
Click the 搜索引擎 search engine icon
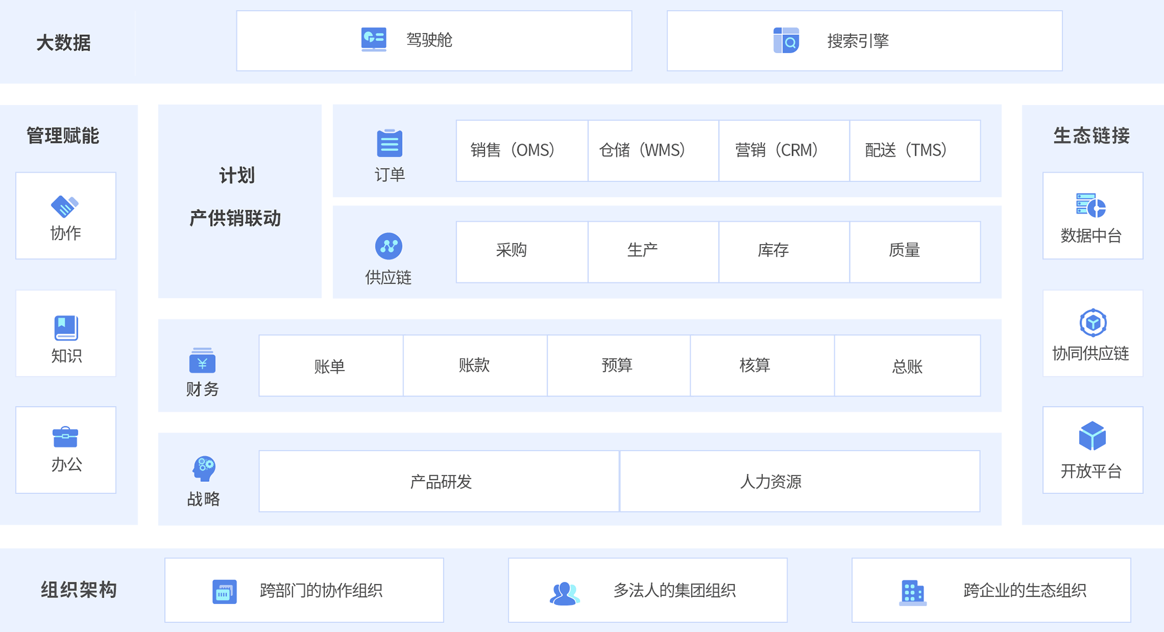tap(786, 41)
